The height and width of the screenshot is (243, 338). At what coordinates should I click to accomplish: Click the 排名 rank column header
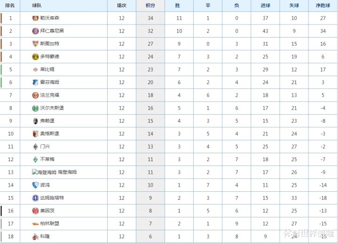(10, 6)
